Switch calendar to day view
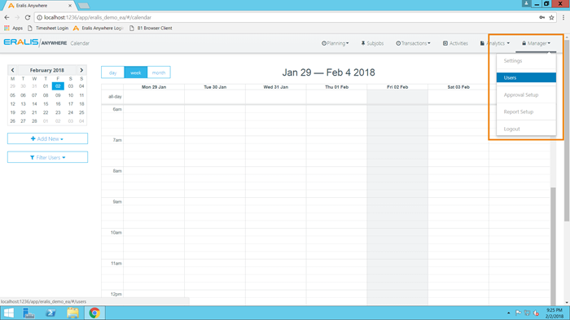Viewport: 570px width, 320px height. point(112,72)
